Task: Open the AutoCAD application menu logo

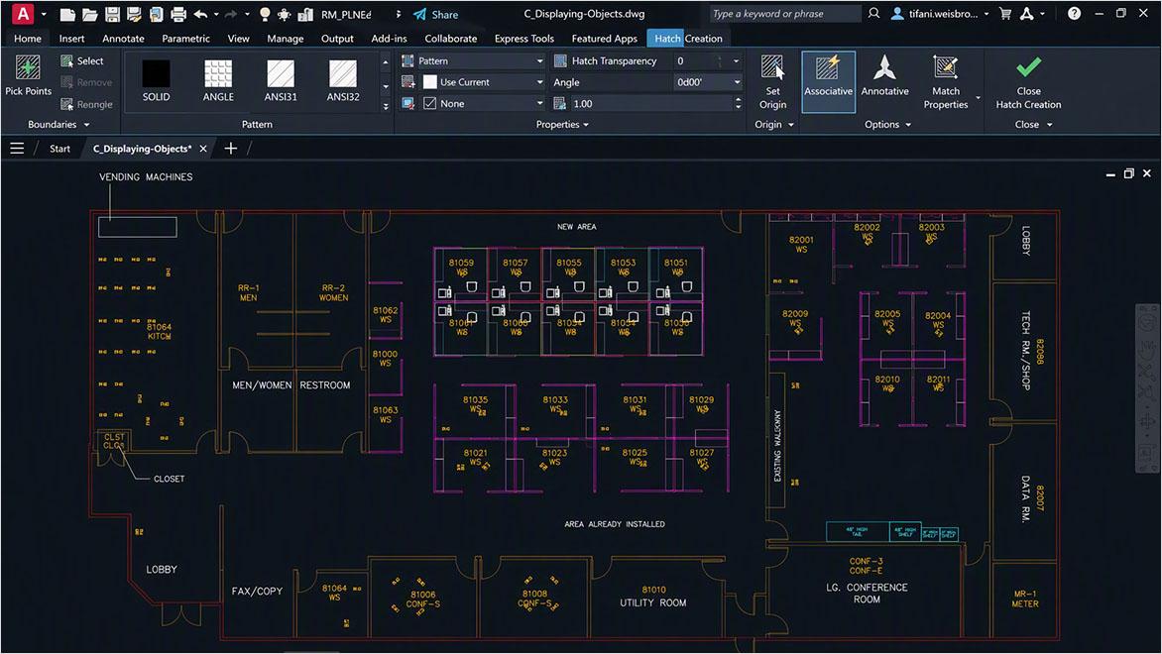Action: (x=23, y=13)
